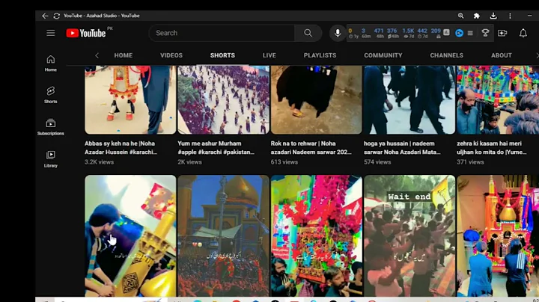Viewport: 539px width, 302px height.
Task: Switch to the HOME channel tab
Action: coord(123,55)
